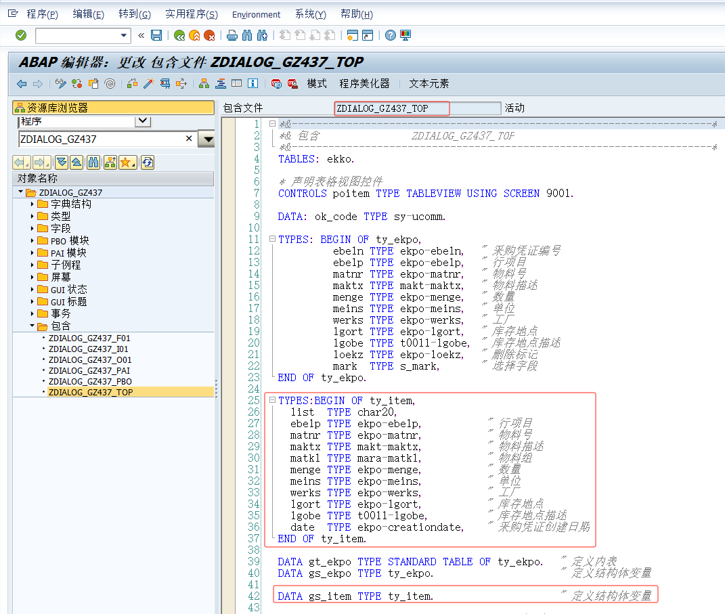Viewport: 725px width, 614px height.
Task: Click the Save diskette icon
Action: 157,35
